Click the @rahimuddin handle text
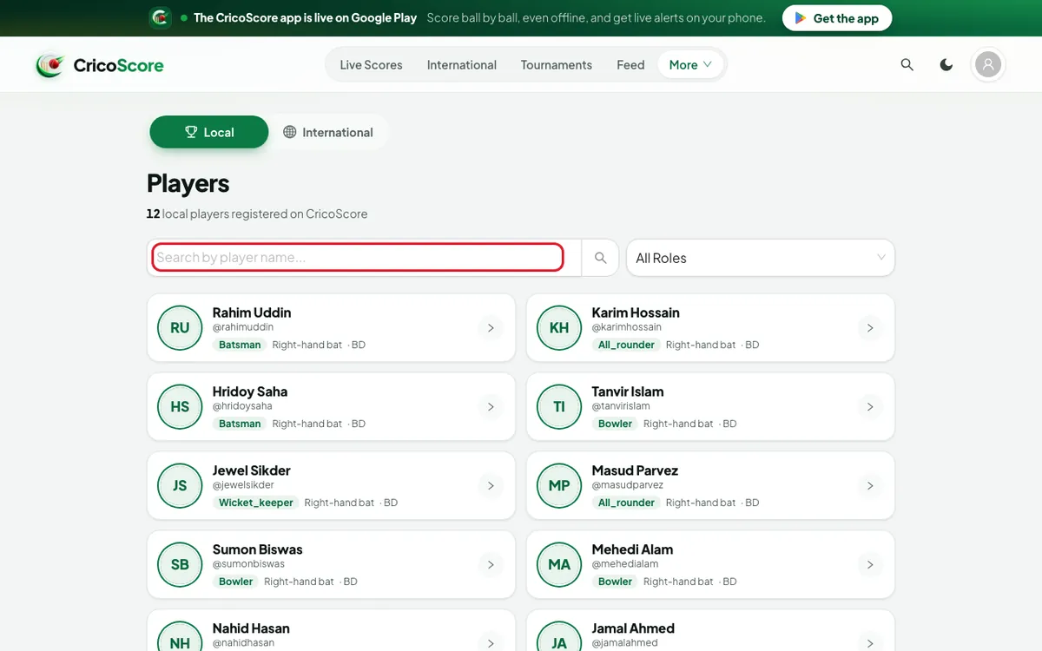The height and width of the screenshot is (651, 1042). (243, 327)
